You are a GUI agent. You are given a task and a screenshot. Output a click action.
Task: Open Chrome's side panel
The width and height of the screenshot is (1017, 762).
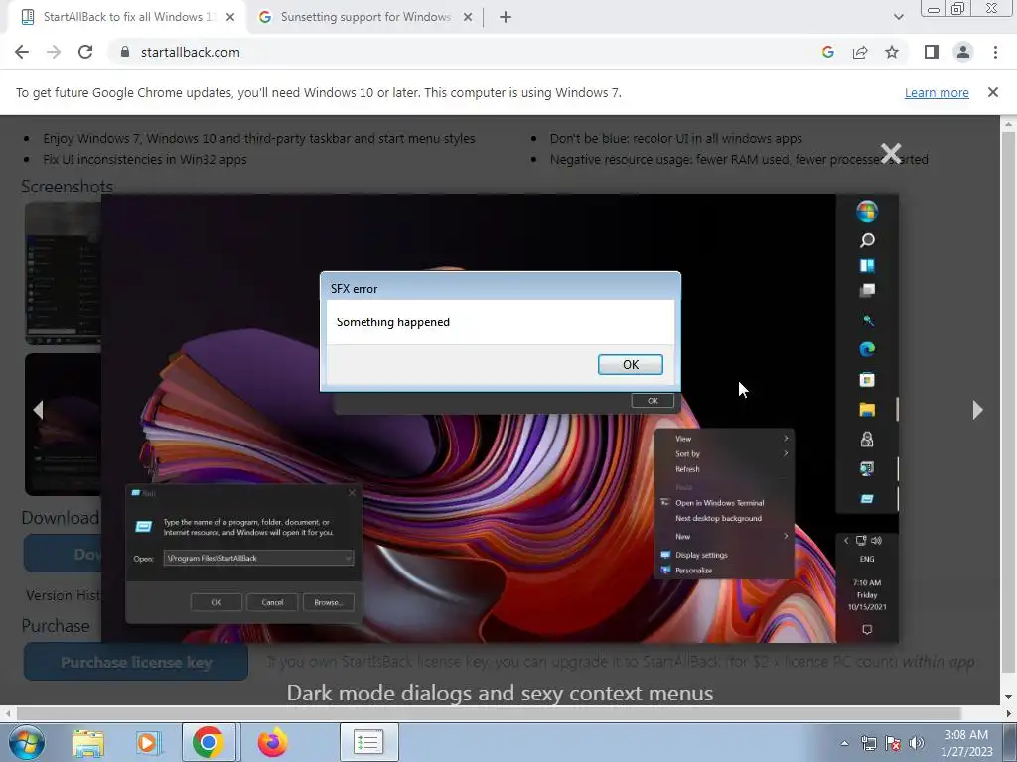(x=932, y=52)
